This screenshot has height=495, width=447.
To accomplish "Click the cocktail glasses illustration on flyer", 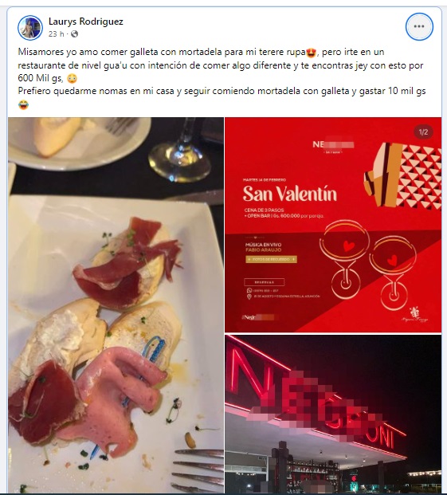I will pos(368,265).
